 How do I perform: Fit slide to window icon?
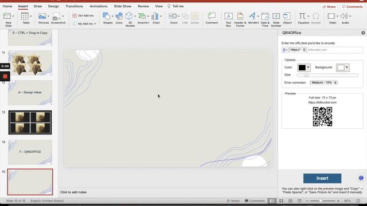click(x=358, y=201)
